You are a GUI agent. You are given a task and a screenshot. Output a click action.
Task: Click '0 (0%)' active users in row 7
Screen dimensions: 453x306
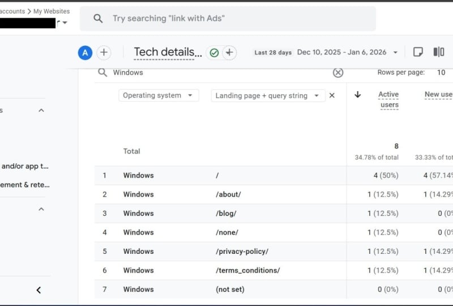pyautogui.click(x=388, y=289)
